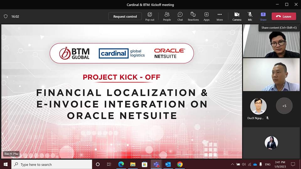Screen dimensions: 301x169
Task: Open Cortana from the taskbar
Action: point(98,164)
